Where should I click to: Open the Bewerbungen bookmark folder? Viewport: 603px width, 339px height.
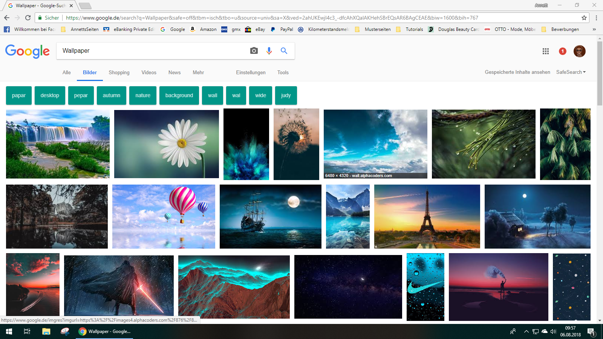pyautogui.click(x=560, y=29)
